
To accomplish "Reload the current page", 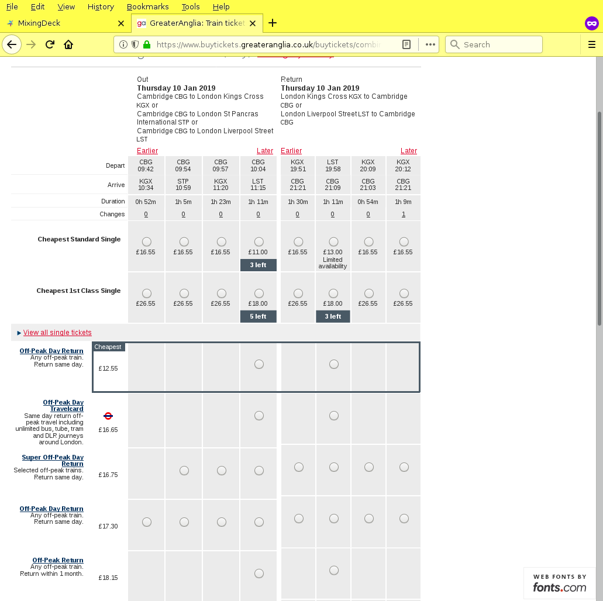I will pos(50,44).
